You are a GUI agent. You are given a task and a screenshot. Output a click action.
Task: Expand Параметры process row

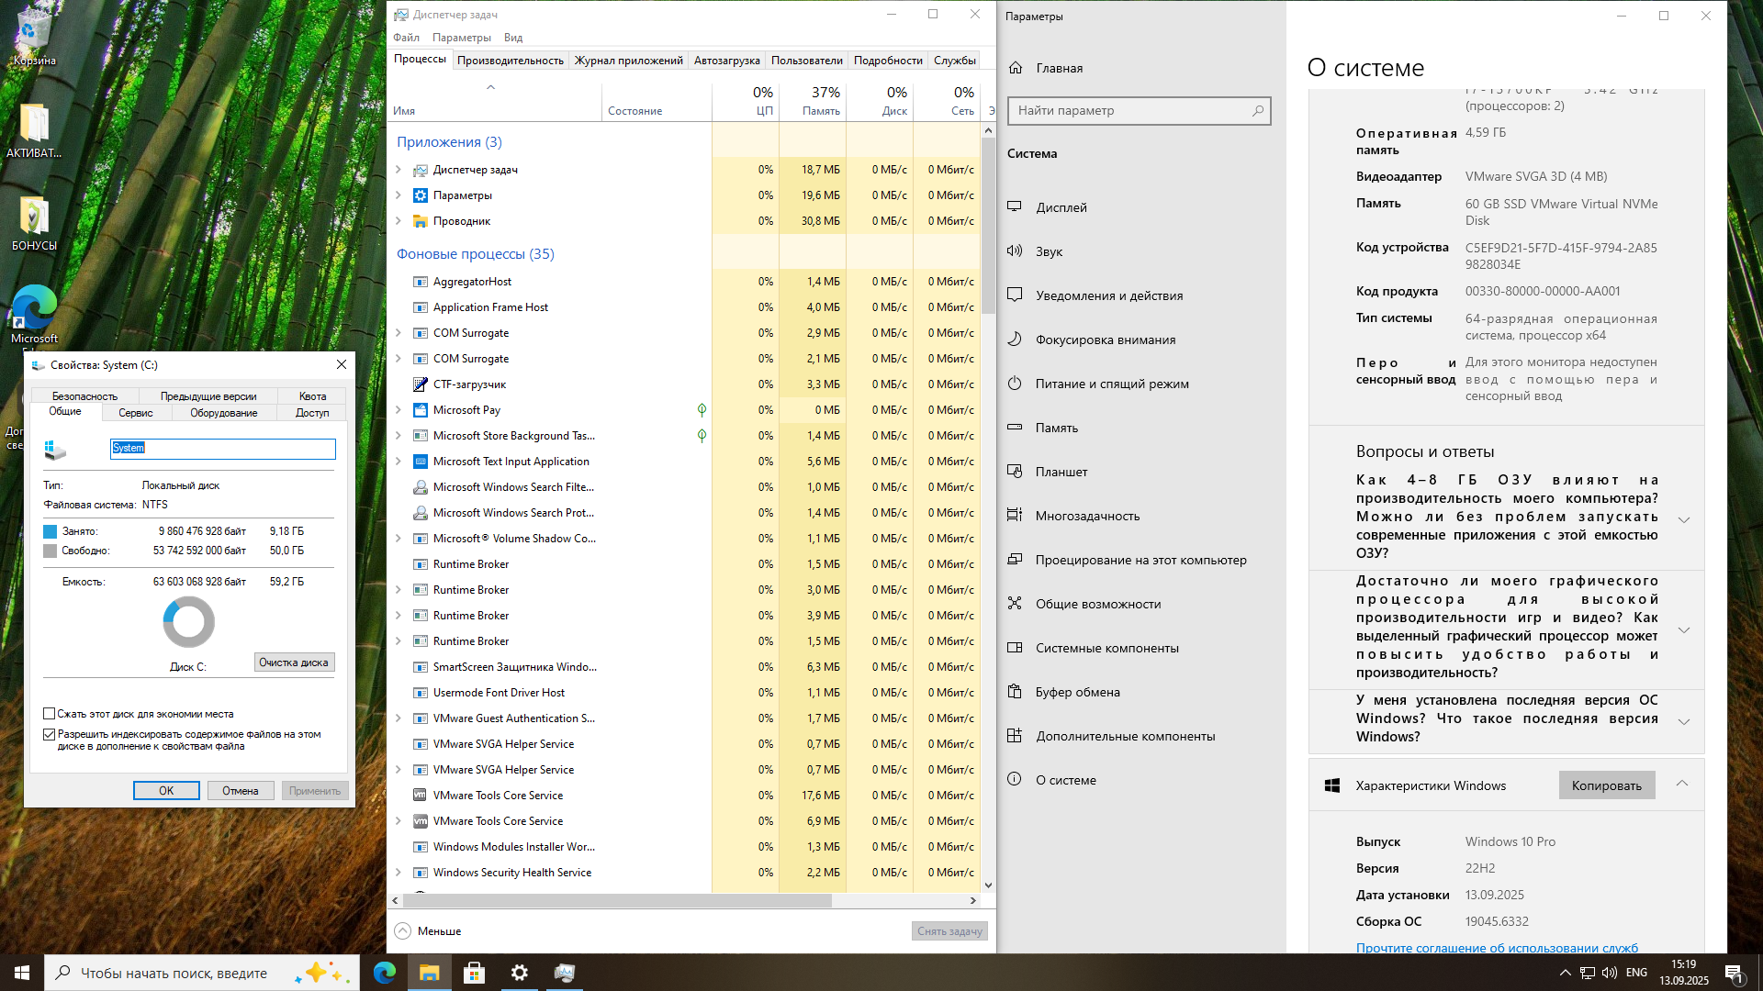[399, 195]
